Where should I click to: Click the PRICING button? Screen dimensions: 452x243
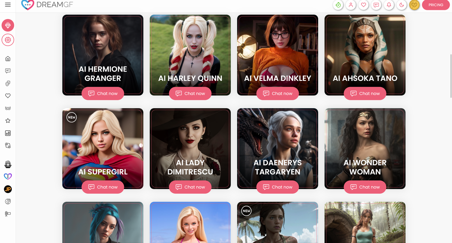(x=436, y=5)
